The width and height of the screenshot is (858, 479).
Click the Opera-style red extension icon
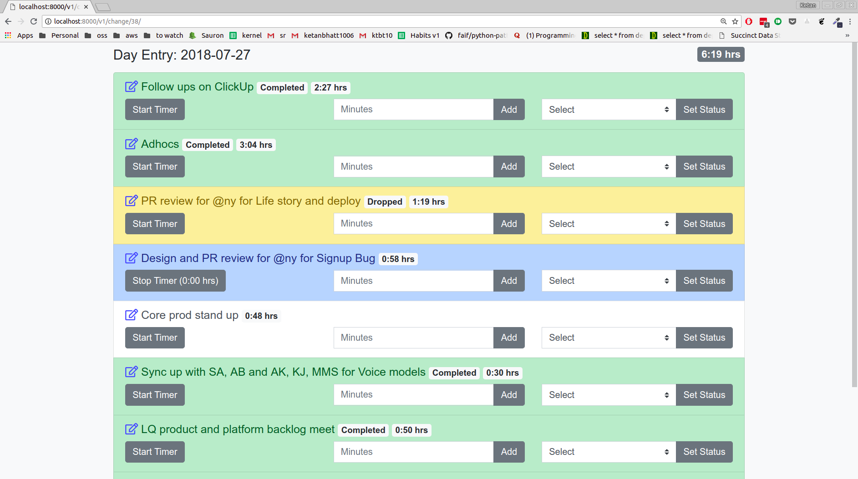[x=749, y=21]
